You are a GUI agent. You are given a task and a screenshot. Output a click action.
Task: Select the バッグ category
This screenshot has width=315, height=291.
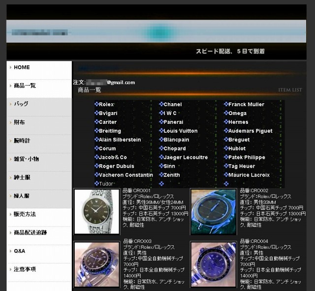21,104
